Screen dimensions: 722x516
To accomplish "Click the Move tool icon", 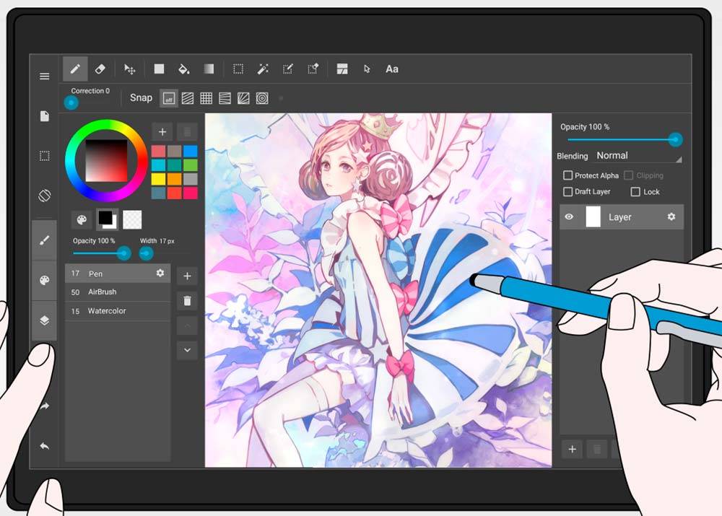I will click(x=130, y=69).
